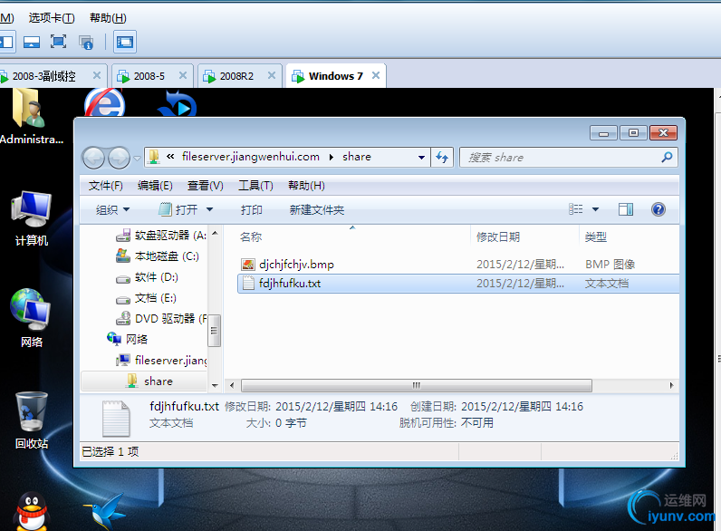Open Explorer help question mark icon

659,210
